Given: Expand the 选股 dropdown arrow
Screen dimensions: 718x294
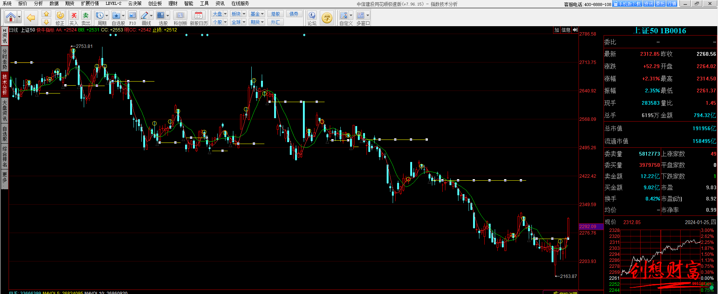Looking at the screenshot, I should click(168, 15).
